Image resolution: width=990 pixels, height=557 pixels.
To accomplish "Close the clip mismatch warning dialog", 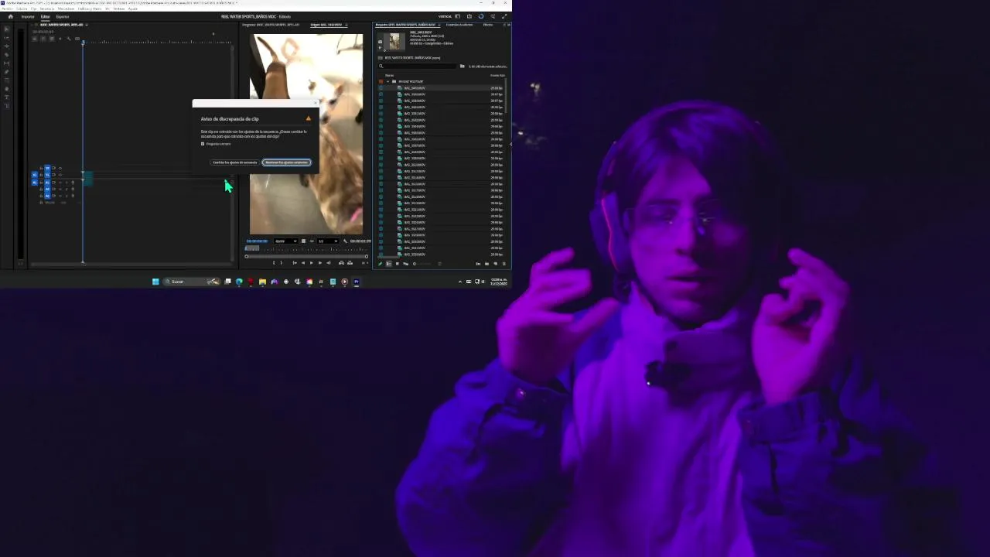I will 315,102.
